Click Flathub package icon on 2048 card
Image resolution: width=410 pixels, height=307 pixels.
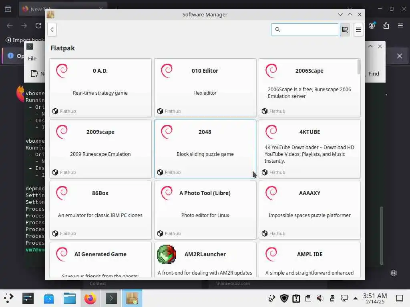click(x=160, y=172)
